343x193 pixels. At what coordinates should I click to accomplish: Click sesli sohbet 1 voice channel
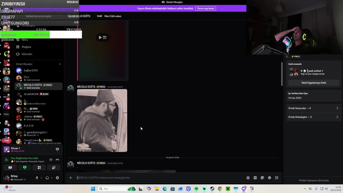click(x=315, y=71)
